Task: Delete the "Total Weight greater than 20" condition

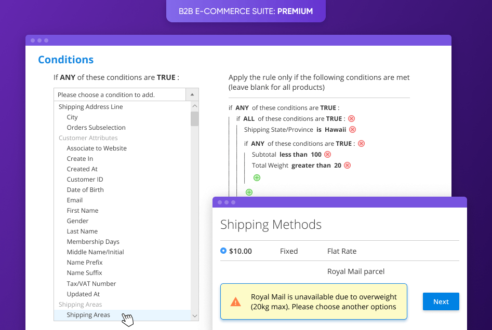Action: (347, 165)
